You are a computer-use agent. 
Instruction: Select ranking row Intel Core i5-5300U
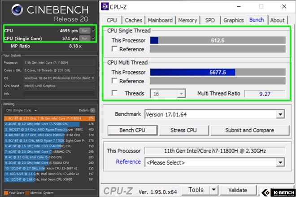tap(49, 163)
